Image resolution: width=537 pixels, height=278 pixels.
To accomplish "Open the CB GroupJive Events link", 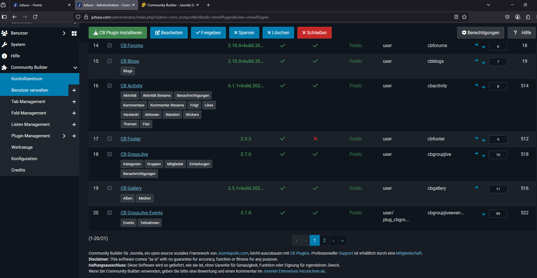I will click(x=141, y=213).
